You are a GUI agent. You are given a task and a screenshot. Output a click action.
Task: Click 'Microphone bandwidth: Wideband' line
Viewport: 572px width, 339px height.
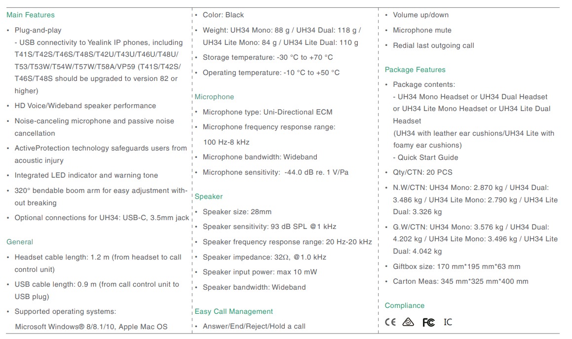260,157
